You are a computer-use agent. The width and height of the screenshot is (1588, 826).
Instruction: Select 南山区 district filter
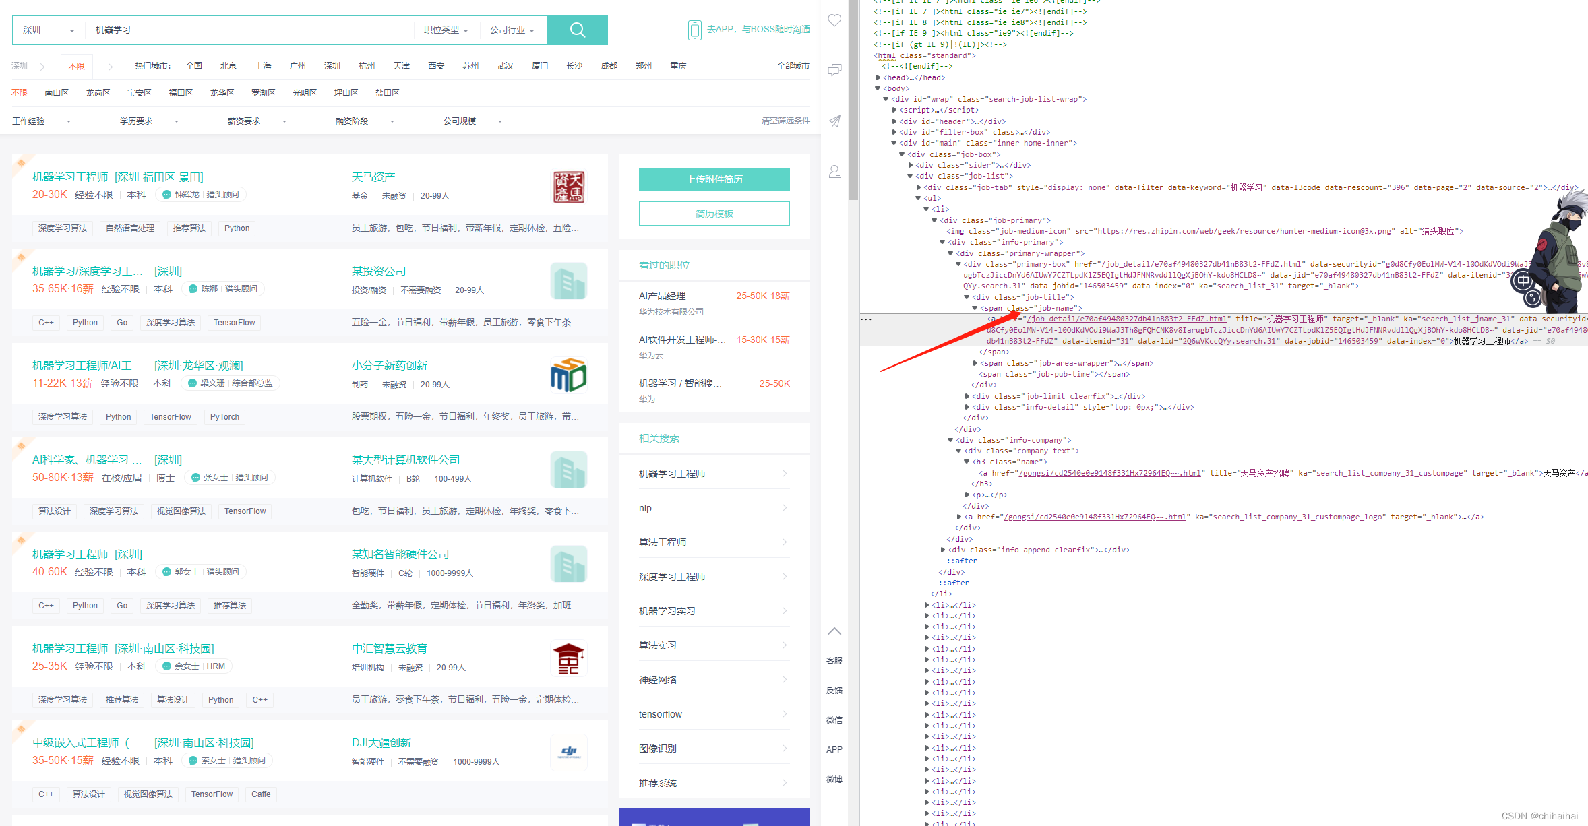point(57,93)
